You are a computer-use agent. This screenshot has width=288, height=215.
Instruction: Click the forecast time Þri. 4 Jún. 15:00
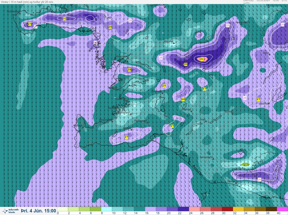click(39, 211)
